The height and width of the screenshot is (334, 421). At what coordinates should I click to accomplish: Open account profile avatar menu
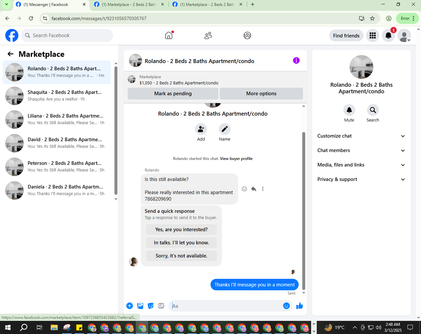404,35
